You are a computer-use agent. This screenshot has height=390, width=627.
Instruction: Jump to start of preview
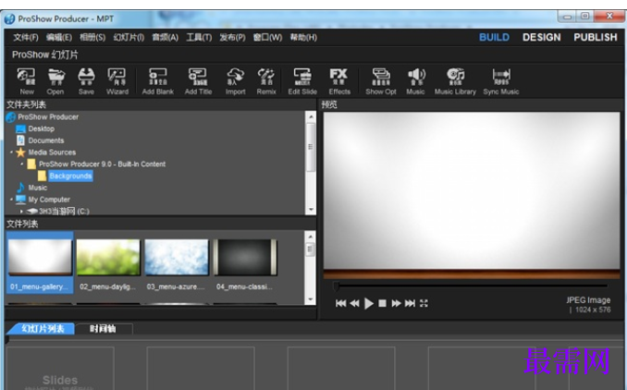click(340, 303)
